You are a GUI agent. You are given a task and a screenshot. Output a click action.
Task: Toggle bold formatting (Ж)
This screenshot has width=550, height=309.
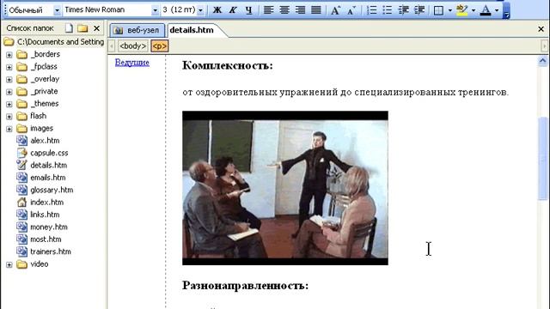[217, 9]
